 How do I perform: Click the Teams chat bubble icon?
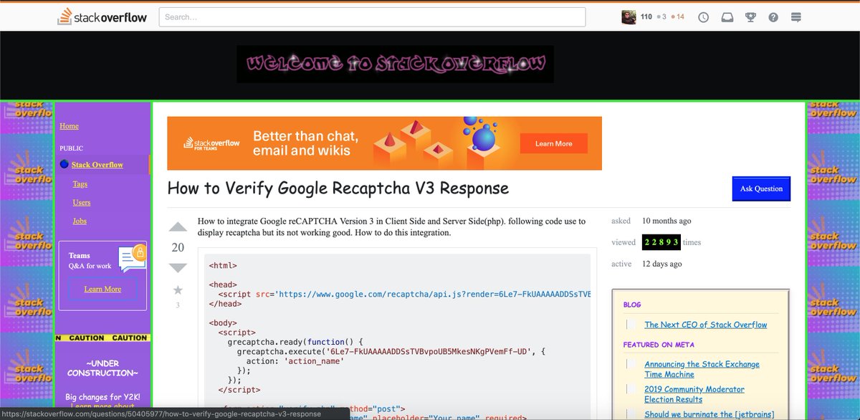click(x=132, y=259)
